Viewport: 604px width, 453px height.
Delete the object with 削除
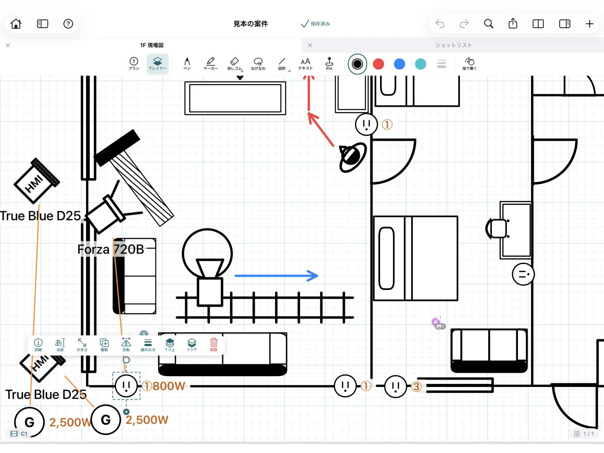(x=214, y=345)
